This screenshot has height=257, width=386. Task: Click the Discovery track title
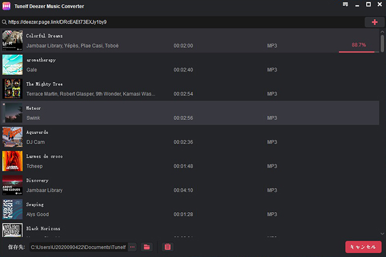coord(37,181)
